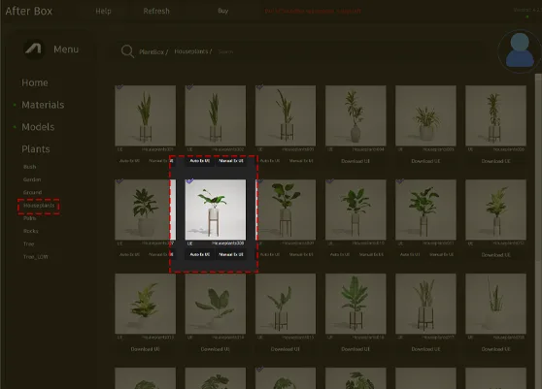
Task: Expand the Materials section
Action: coord(43,105)
